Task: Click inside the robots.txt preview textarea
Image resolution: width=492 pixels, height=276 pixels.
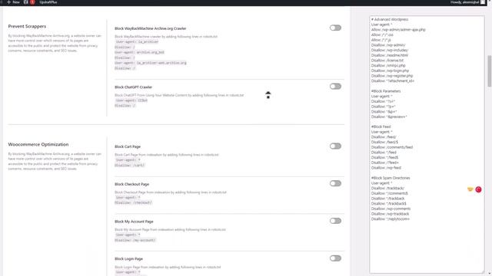Action: 427,145
